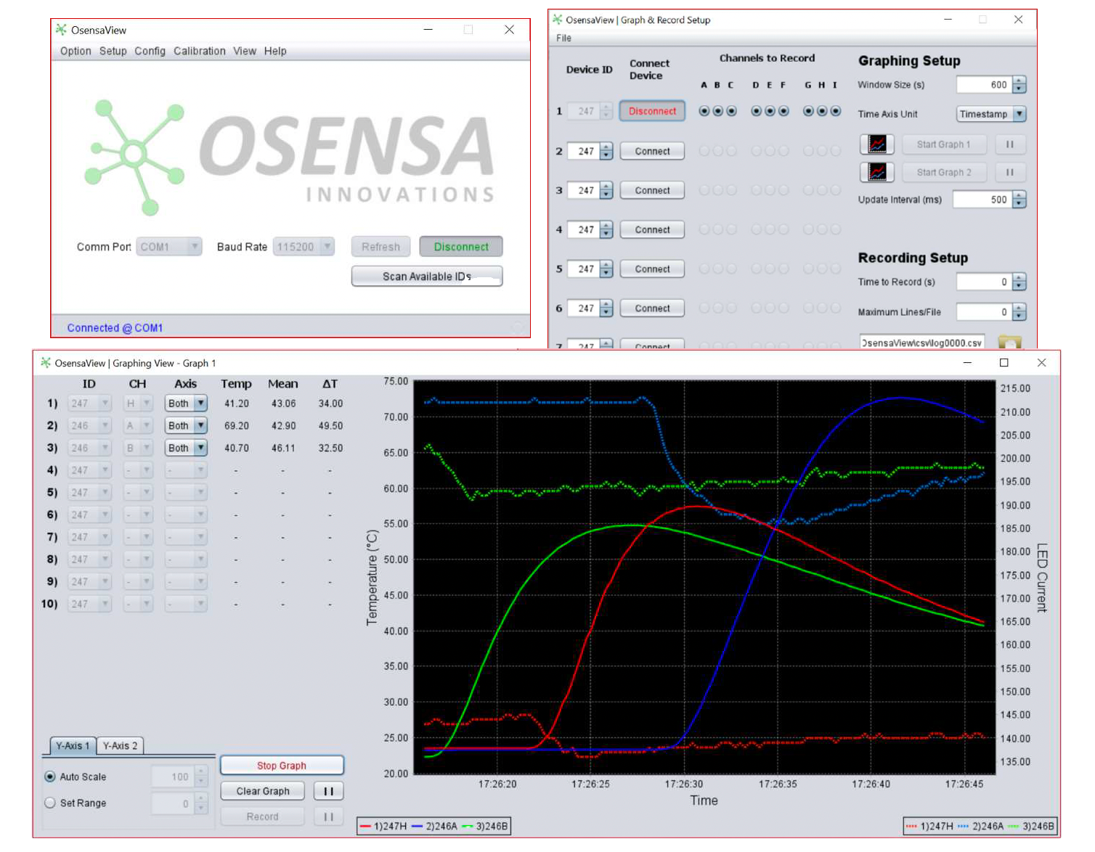Pause Graph 2 using its pause icon
This screenshot has height=852, width=1095.
coord(1009,172)
